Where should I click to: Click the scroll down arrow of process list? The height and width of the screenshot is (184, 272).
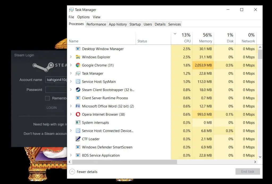(260, 157)
